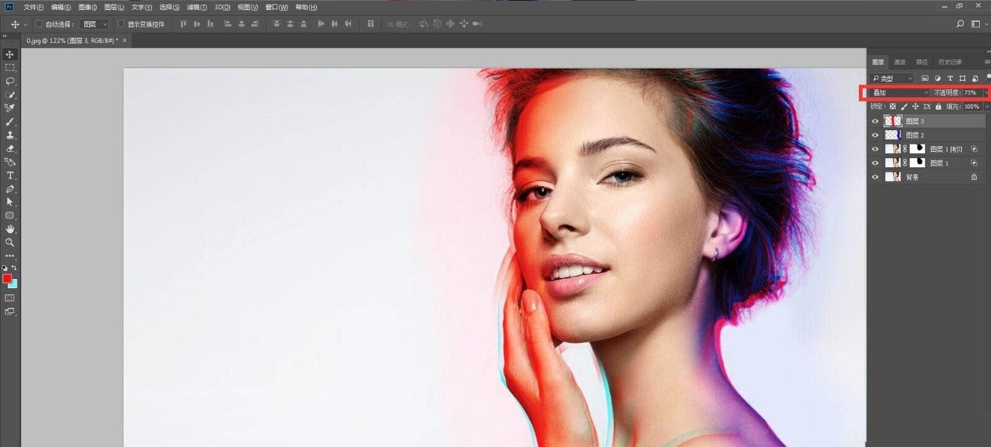Screen dimensions: 991x447
Task: Open the 图像(I) menu
Action: point(87,7)
